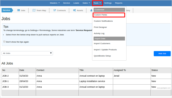Screen dimensions: 172x98
Task: Select the JOB-1 cell
Action: [10, 81]
